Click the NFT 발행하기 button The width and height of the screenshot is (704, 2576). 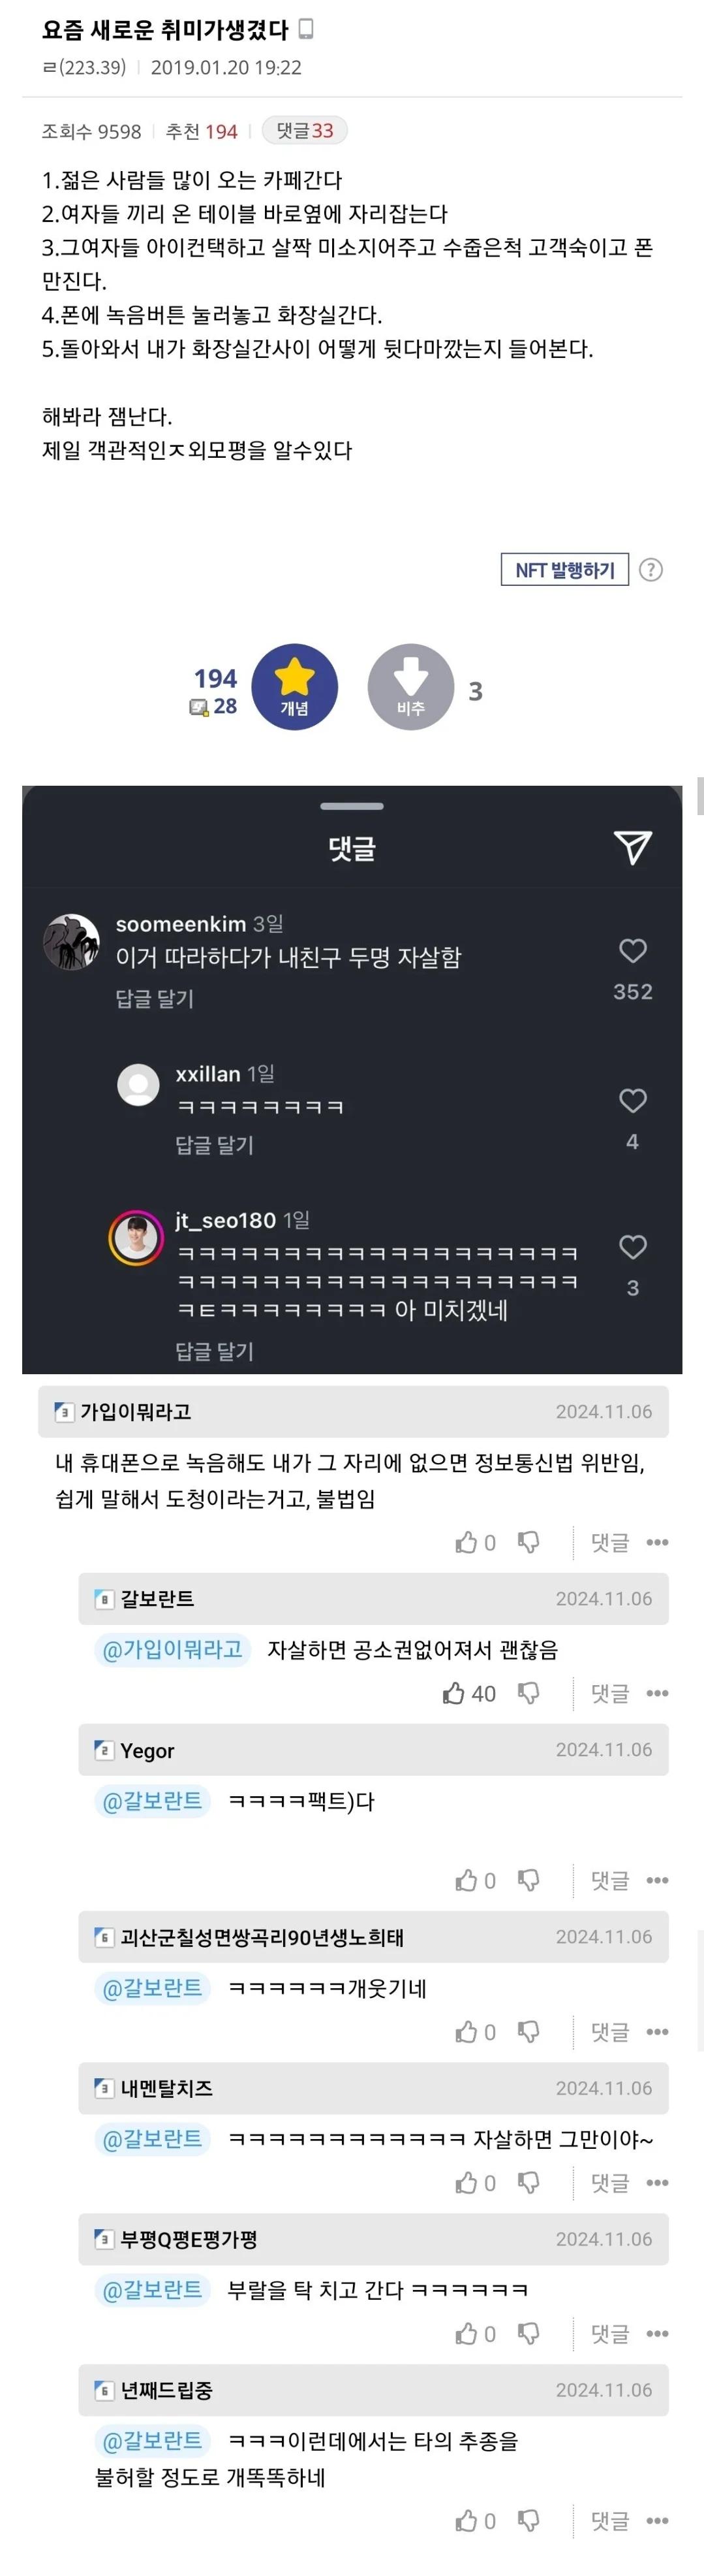(x=564, y=570)
